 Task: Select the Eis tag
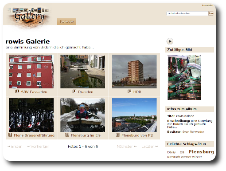[x=182, y=152]
